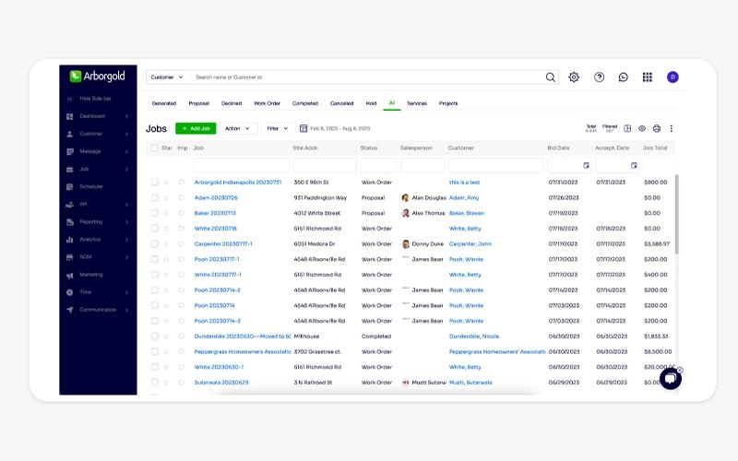This screenshot has width=738, height=461.
Task: Click the Dashboard sidebar icon
Action: pos(70,116)
